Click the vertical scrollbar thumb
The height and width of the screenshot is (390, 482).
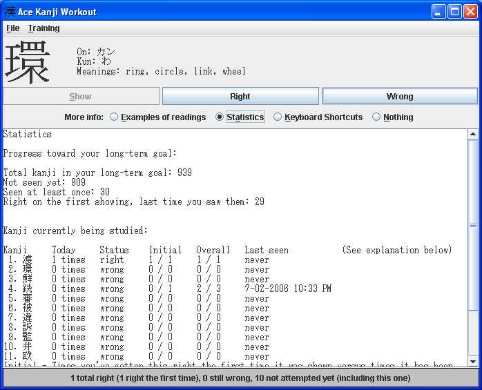tap(473, 225)
